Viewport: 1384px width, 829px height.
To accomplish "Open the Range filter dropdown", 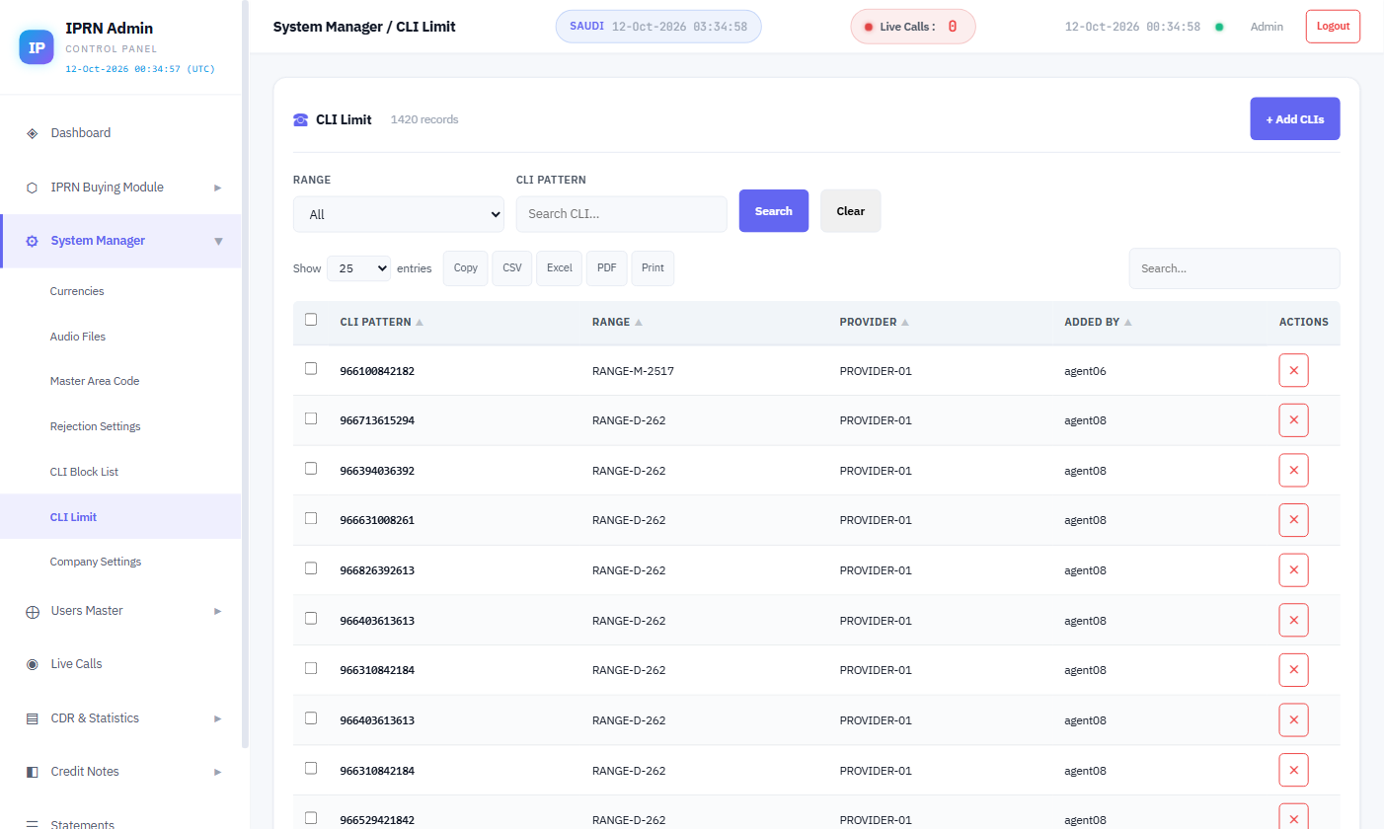I will pos(399,214).
